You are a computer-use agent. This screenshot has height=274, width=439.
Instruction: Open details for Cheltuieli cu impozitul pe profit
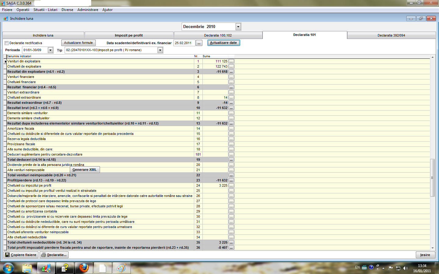pyautogui.click(x=231, y=185)
